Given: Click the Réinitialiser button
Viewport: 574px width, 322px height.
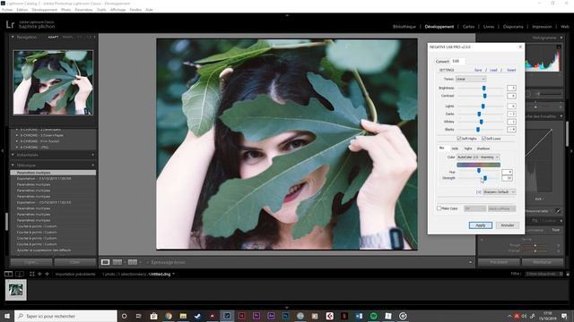Looking at the screenshot, I should tap(542, 262).
